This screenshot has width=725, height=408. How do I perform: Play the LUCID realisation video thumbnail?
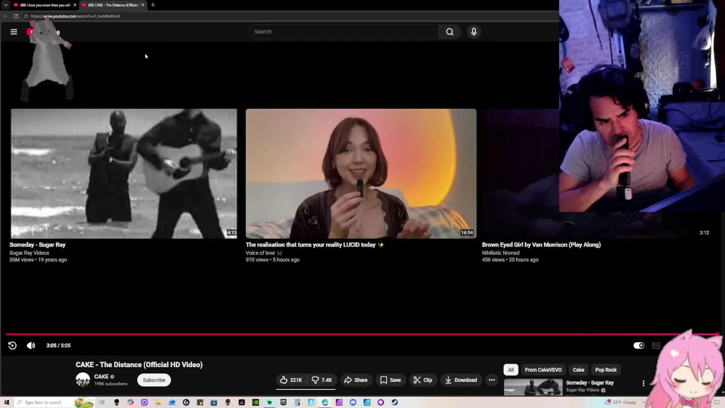pos(361,173)
